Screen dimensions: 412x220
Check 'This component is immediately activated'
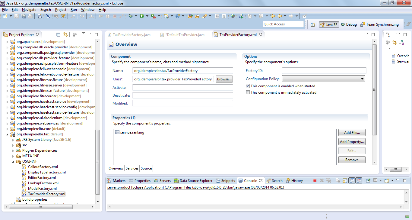tap(248, 92)
